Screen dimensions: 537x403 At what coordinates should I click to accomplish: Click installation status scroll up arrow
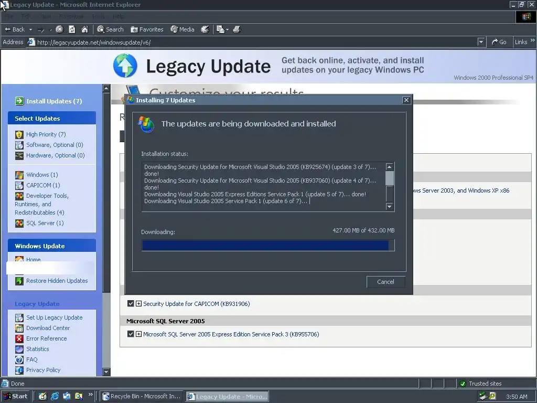[x=390, y=167]
